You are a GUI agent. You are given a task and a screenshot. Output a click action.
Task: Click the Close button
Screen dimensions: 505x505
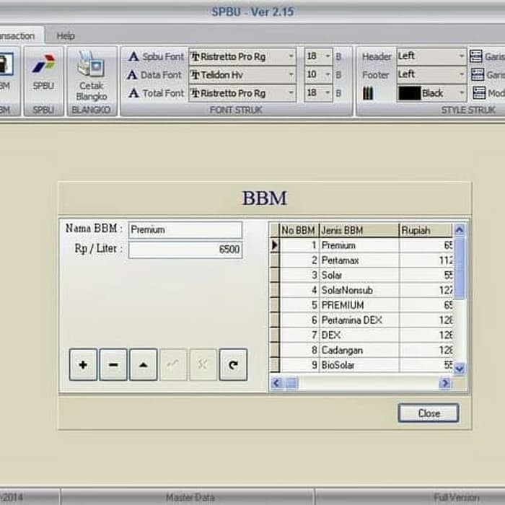coord(428,413)
